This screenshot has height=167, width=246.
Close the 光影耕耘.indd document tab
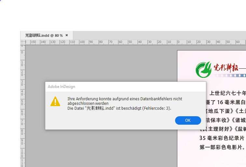click(x=67, y=35)
